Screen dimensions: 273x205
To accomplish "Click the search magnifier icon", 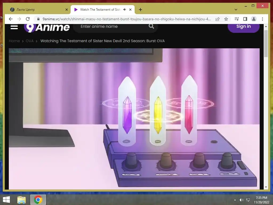I will pyautogui.click(x=151, y=26).
